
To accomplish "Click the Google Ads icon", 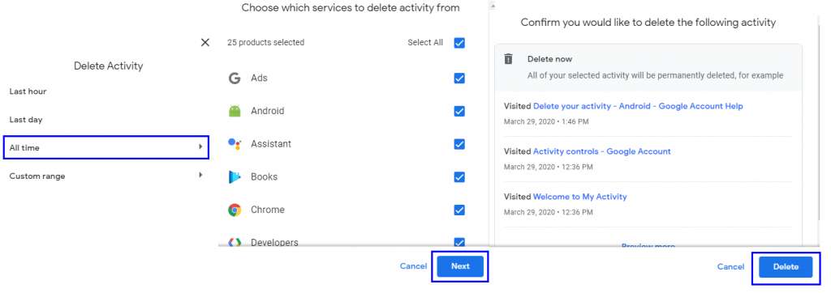I will tap(235, 79).
